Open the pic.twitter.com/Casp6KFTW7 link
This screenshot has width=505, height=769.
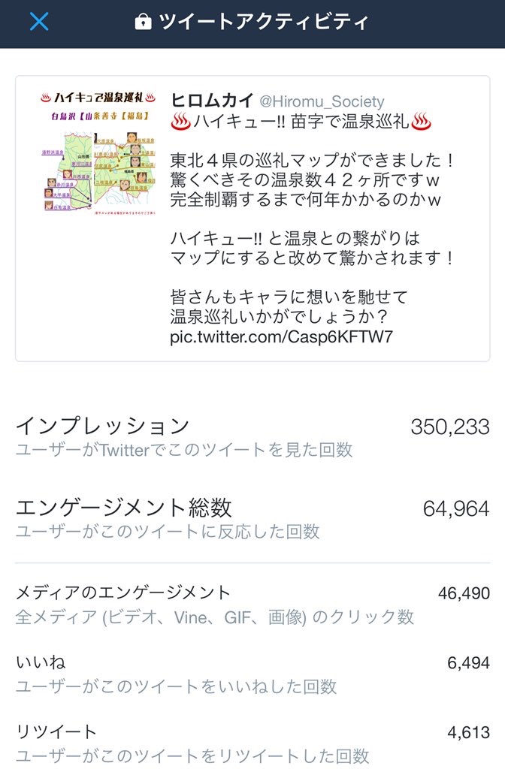coord(282,336)
